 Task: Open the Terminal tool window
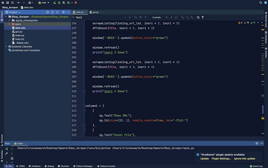click(63, 166)
